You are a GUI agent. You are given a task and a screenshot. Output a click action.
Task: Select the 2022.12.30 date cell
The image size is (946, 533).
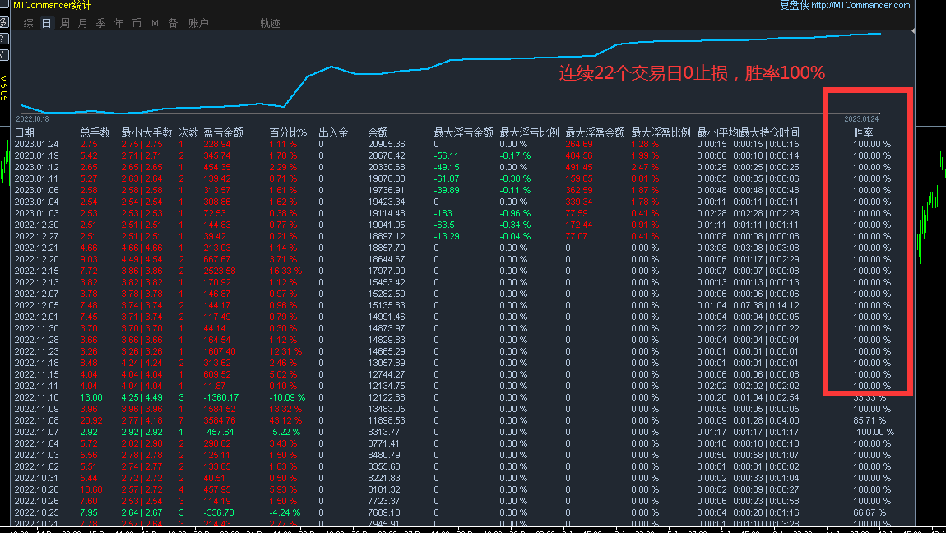37,225
